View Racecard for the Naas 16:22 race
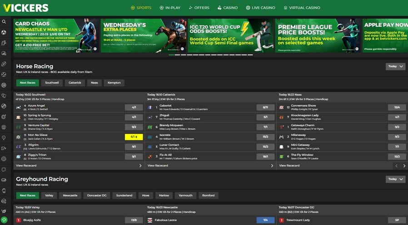 point(289,166)
